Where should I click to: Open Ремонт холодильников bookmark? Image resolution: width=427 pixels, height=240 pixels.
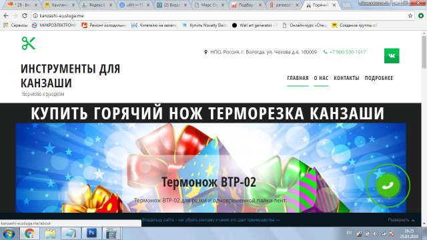pyautogui.click(x=105, y=25)
